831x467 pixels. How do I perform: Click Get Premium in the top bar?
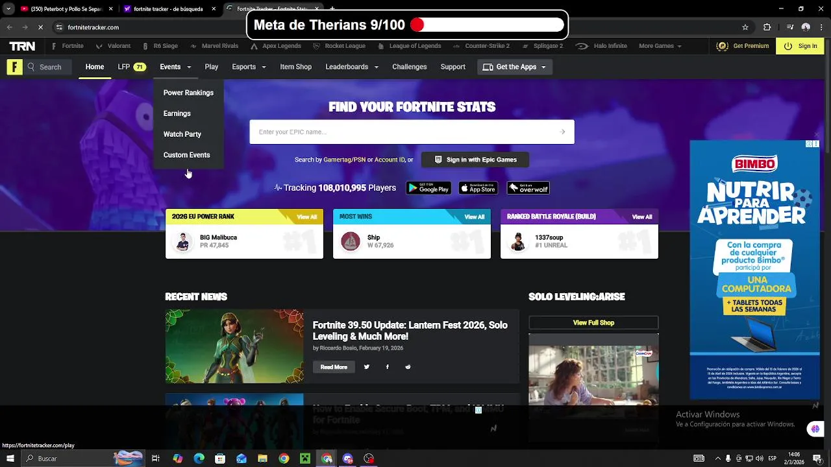tap(743, 46)
